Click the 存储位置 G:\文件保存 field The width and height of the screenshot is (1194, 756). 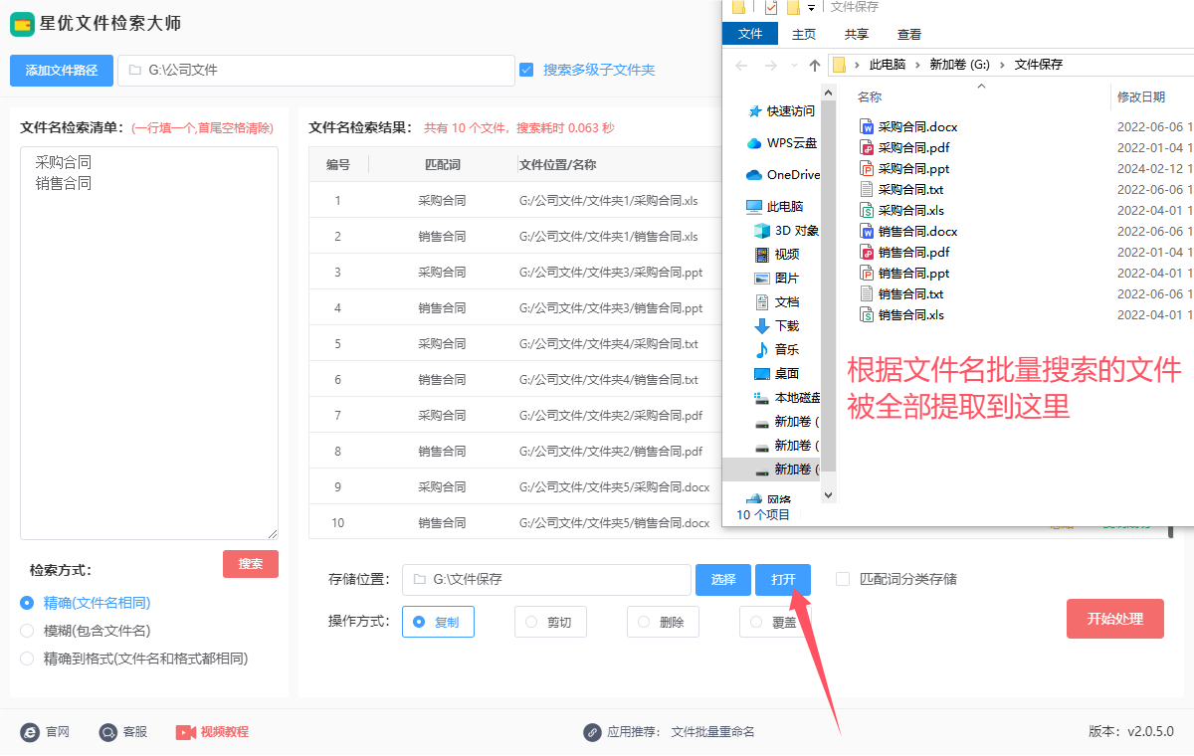546,580
